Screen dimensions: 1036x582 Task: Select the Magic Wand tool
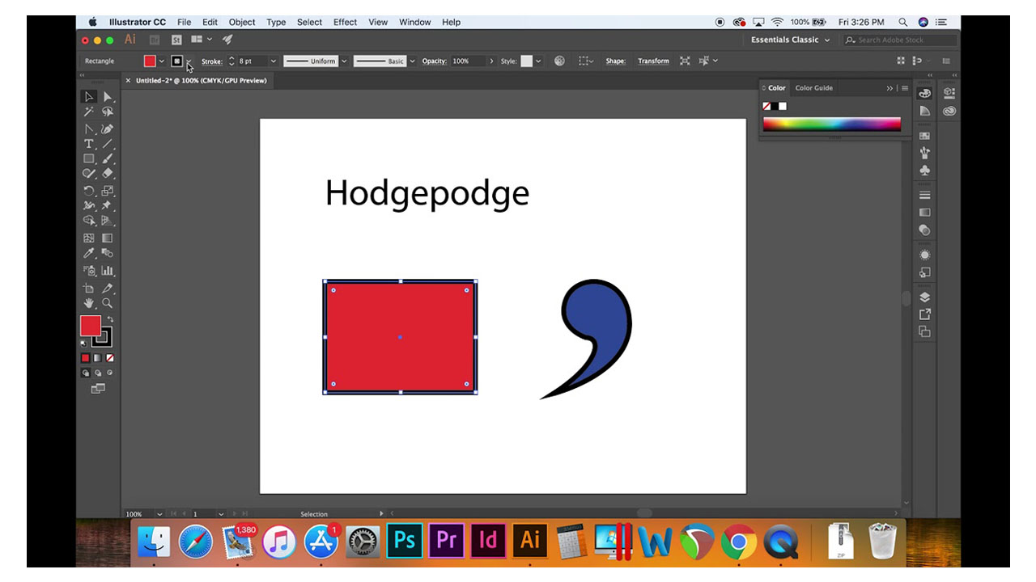89,112
